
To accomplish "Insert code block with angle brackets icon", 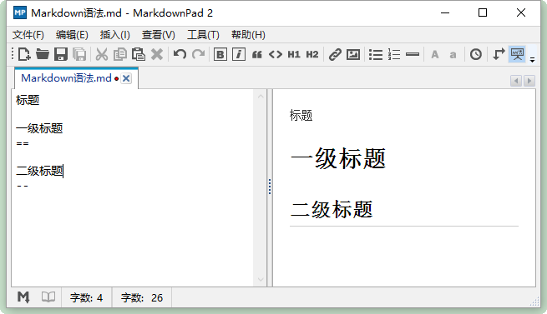I will (x=276, y=54).
